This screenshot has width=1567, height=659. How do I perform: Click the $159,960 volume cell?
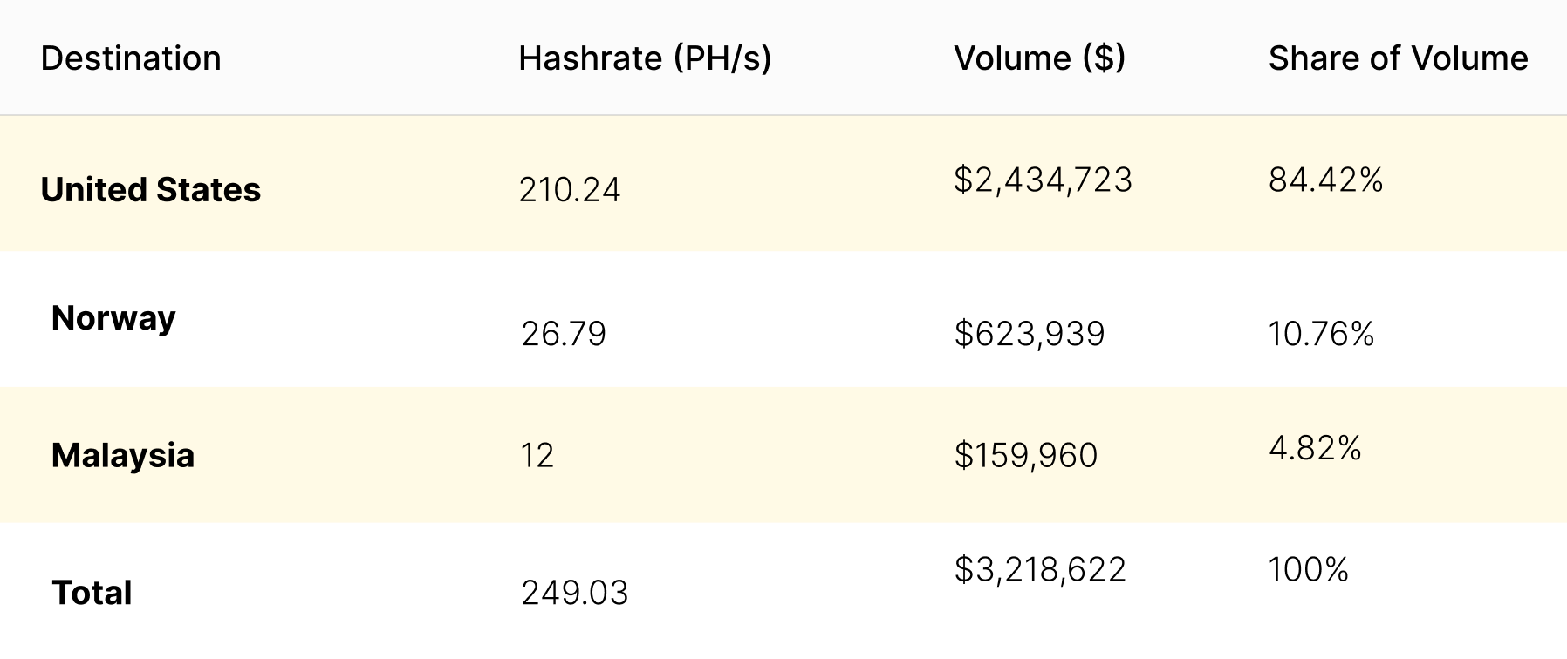click(1026, 456)
